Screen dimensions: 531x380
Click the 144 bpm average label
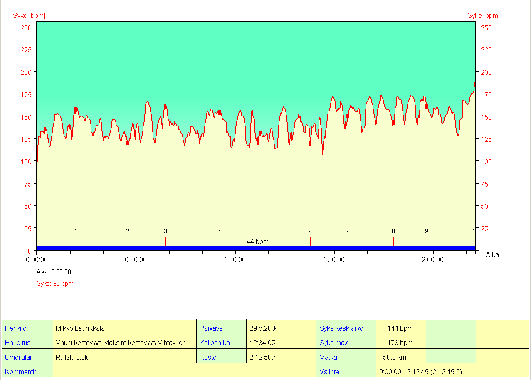coord(256,242)
